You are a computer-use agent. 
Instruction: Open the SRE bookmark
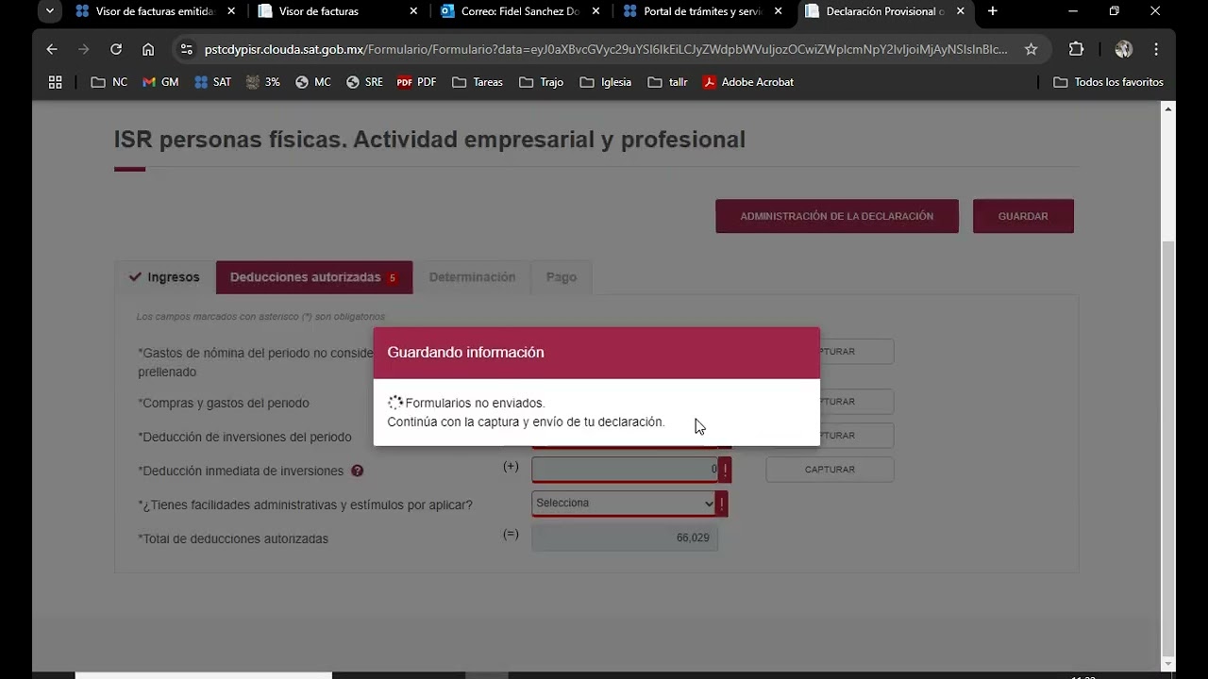tap(364, 82)
